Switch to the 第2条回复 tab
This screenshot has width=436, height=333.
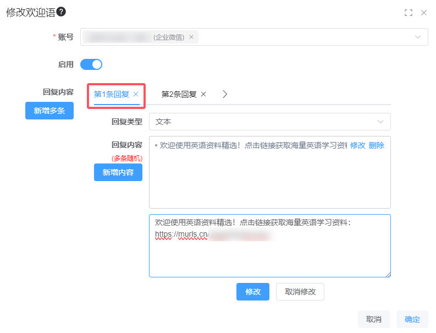tap(179, 94)
